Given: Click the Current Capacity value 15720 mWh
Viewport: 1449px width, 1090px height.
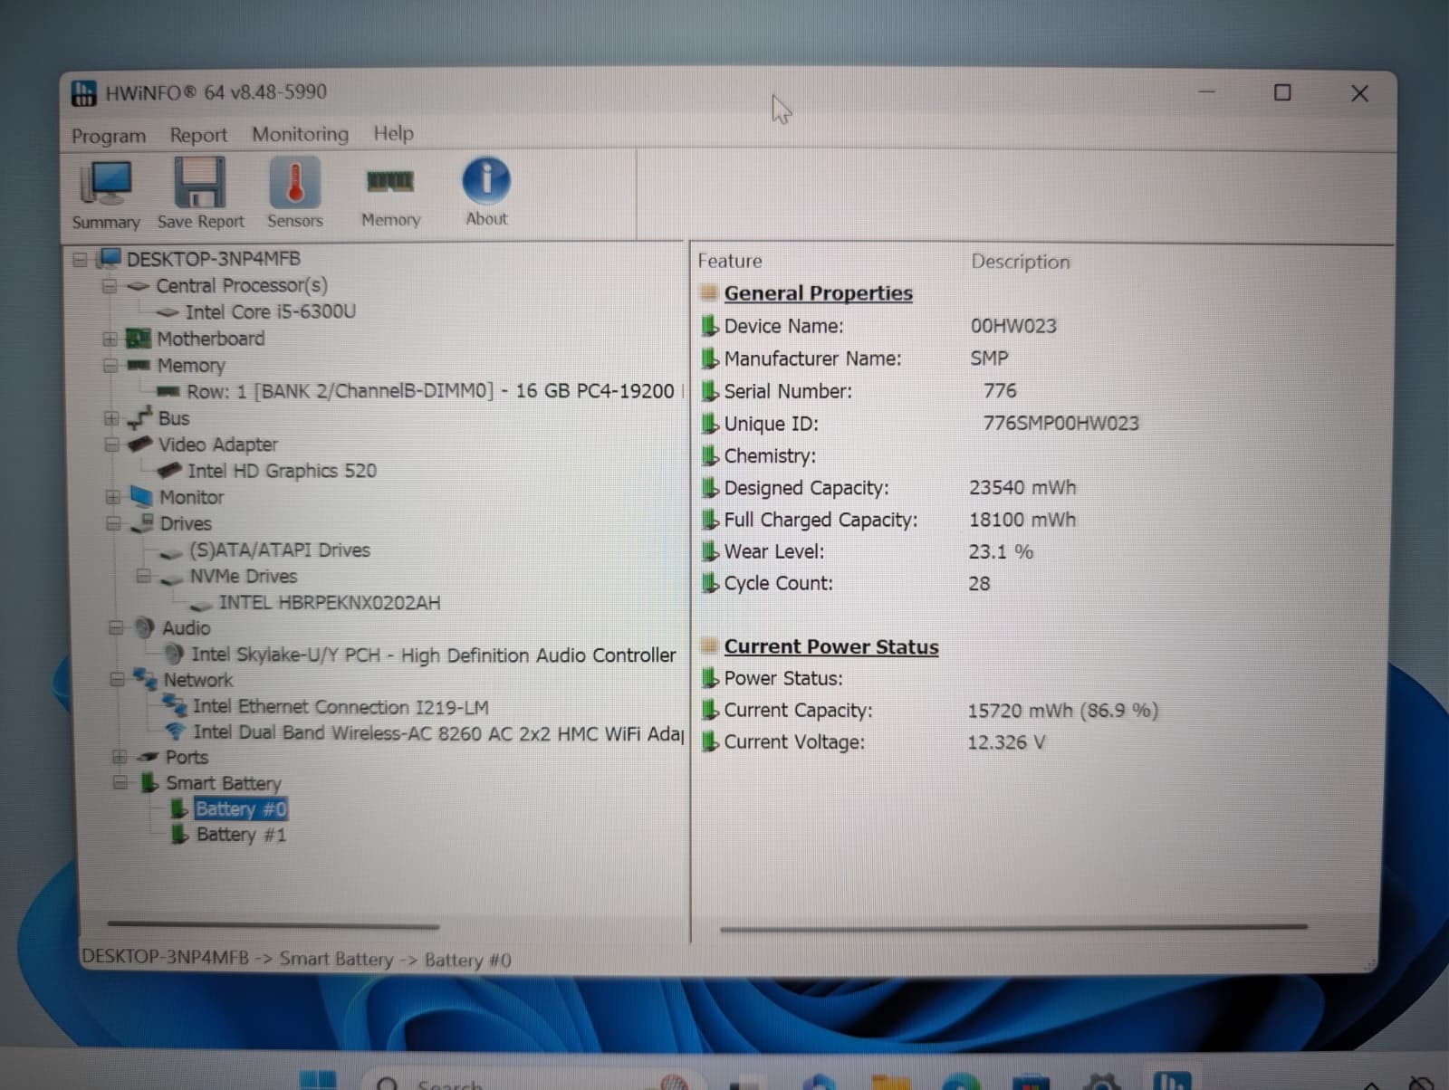Looking at the screenshot, I should click(1062, 711).
